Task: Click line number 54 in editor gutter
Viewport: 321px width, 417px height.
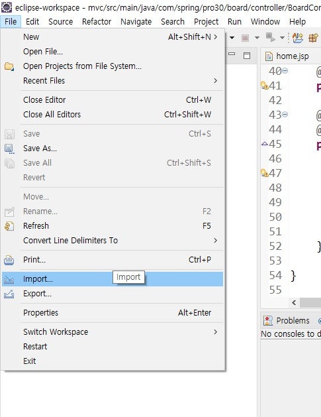Action: (275, 275)
